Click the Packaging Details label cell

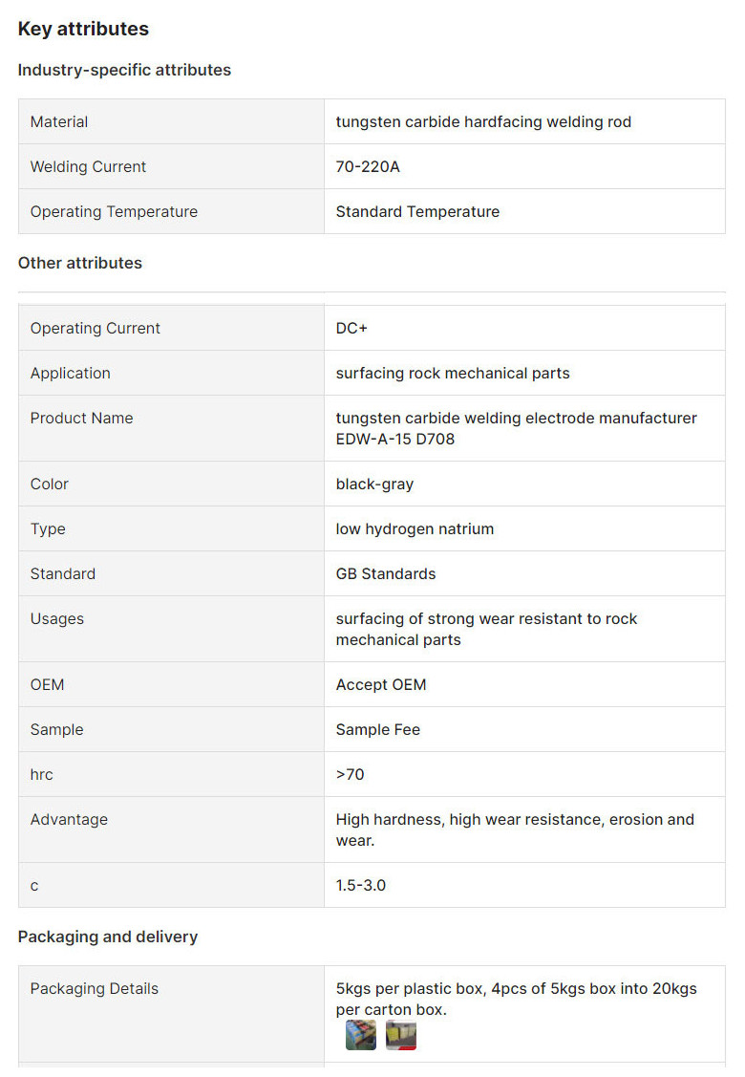95,988
